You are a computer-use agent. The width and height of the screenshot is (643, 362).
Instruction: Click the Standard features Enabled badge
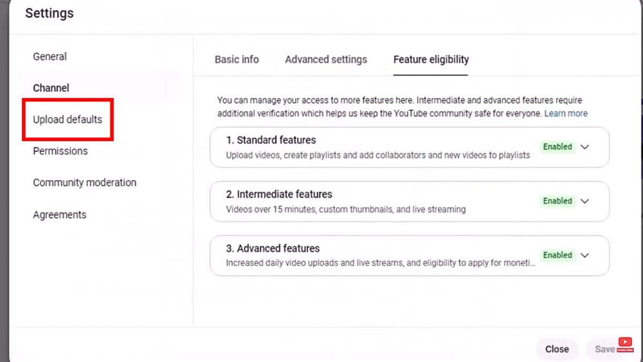557,147
